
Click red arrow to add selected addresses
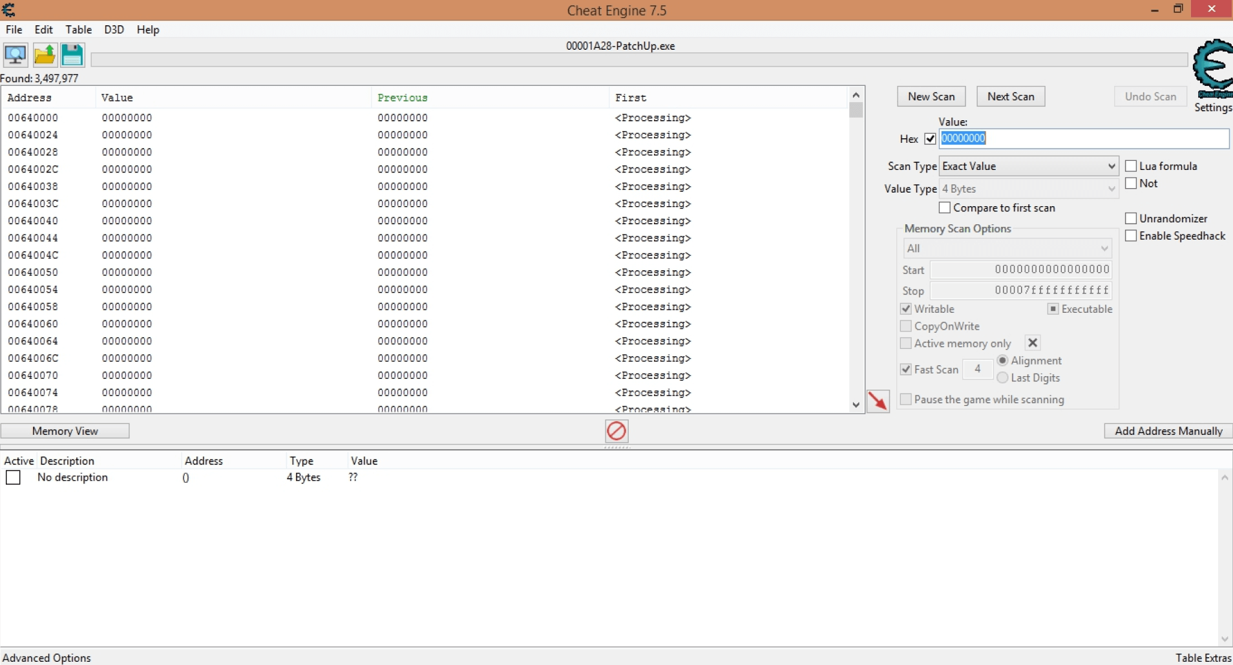tap(878, 401)
